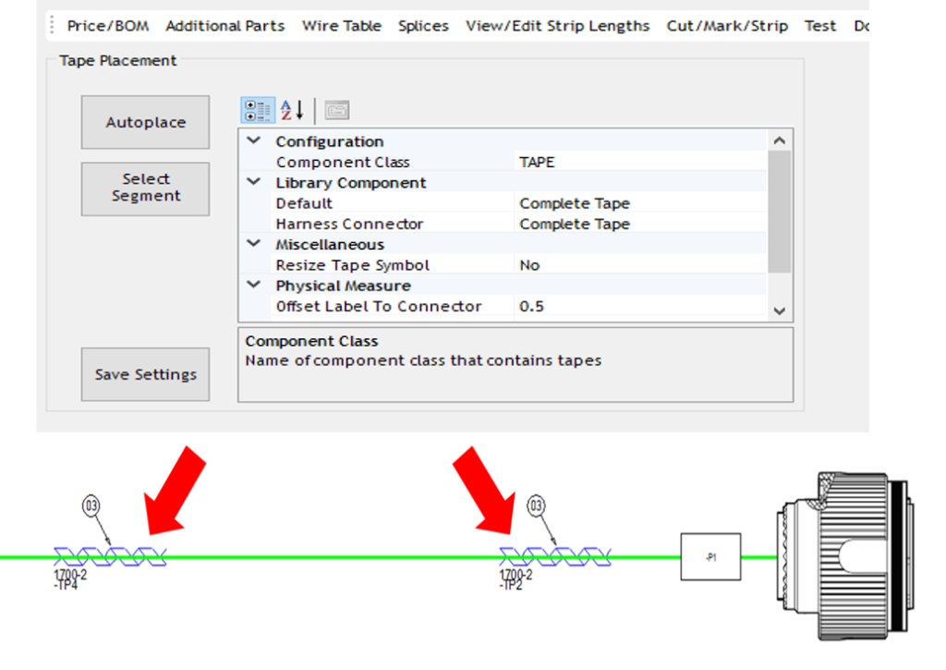Collapse the Configuration category
Screen dimensions: 946x670
click(x=254, y=141)
